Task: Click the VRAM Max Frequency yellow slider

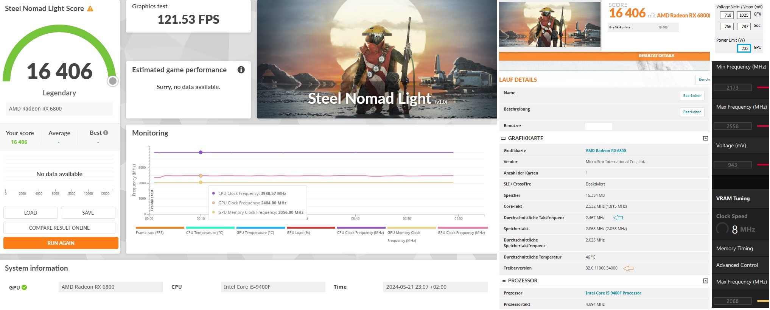Action: [x=763, y=301]
